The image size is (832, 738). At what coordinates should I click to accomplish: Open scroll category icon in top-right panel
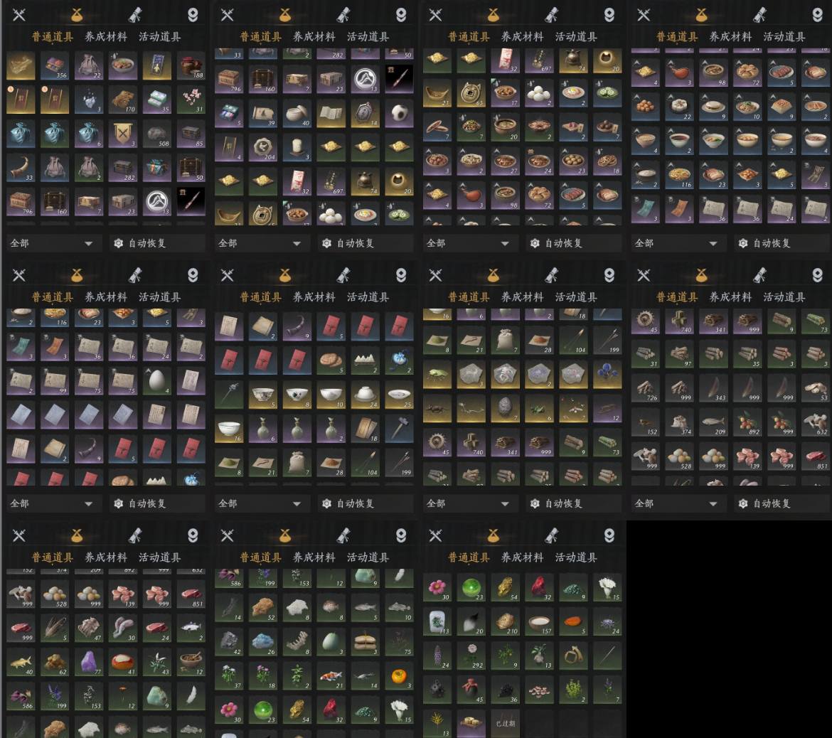760,15
